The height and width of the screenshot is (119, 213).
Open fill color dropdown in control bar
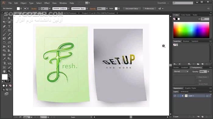click(21, 8)
